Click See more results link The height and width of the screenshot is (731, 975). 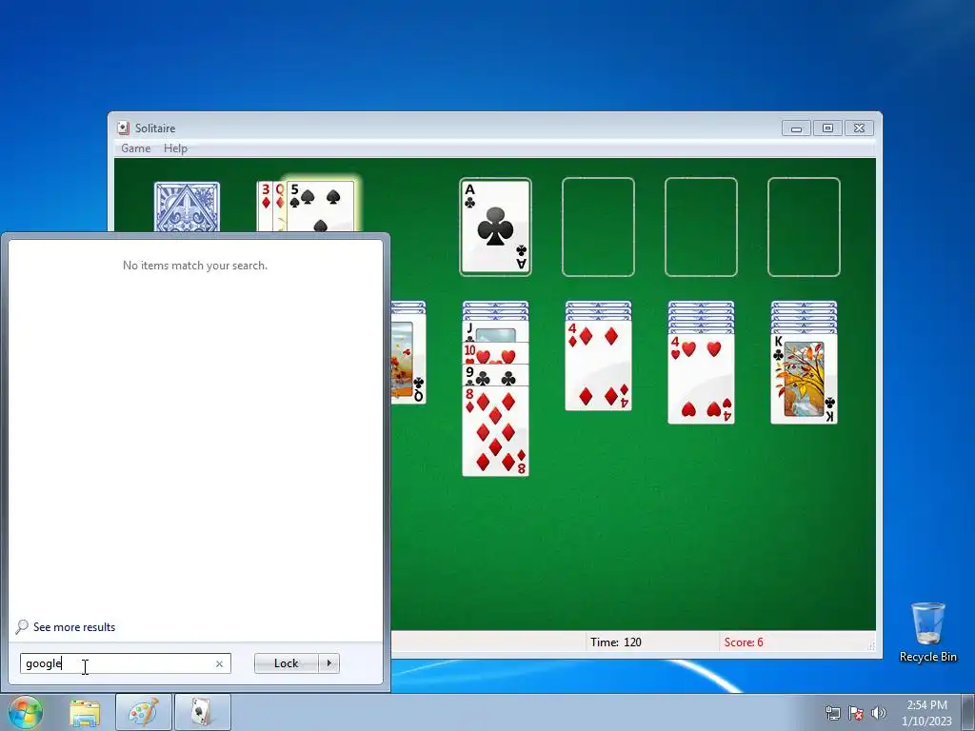pos(74,627)
